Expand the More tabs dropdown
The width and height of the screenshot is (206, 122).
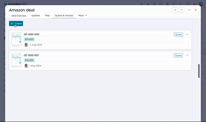click(83, 15)
